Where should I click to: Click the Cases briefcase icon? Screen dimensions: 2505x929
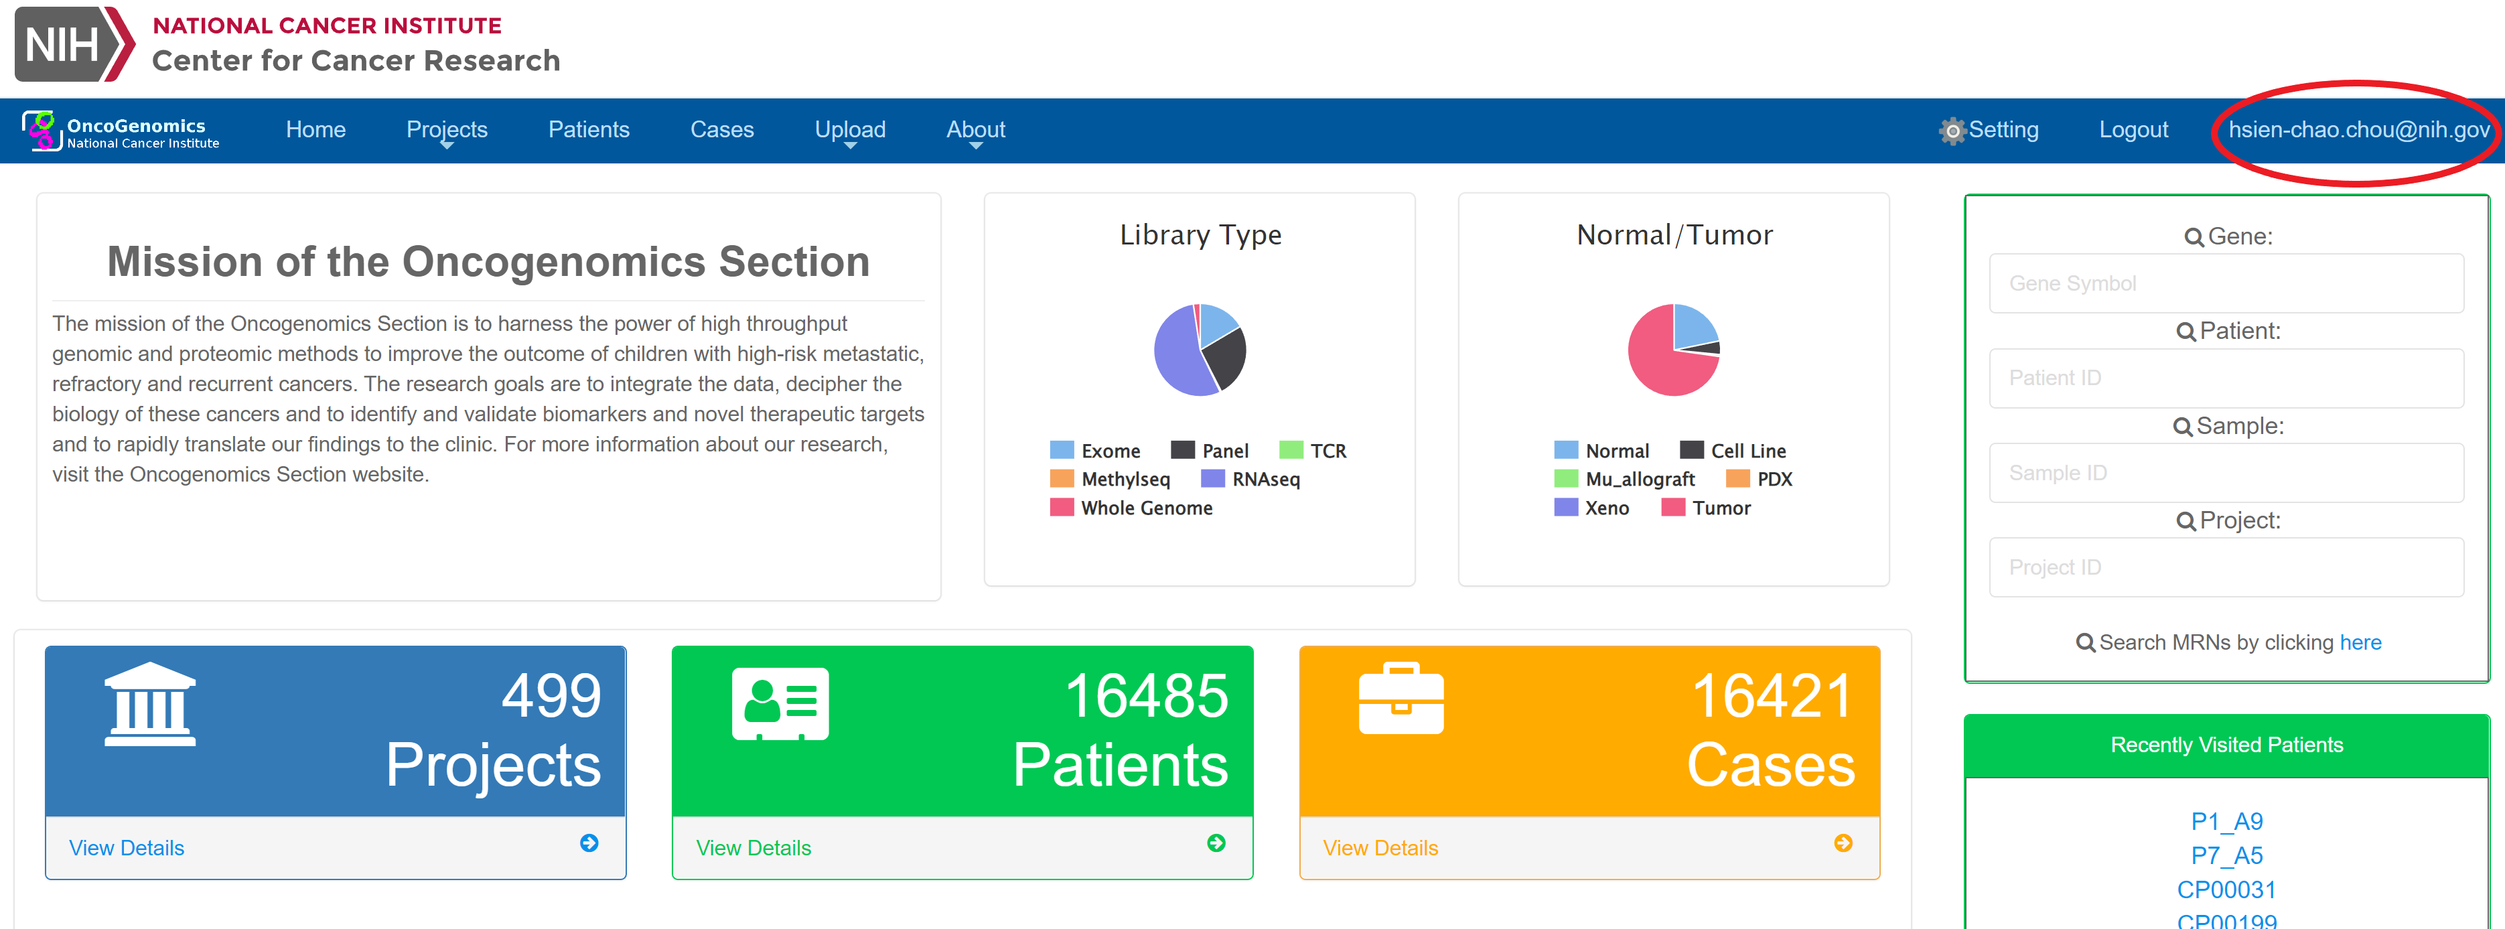1401,699
